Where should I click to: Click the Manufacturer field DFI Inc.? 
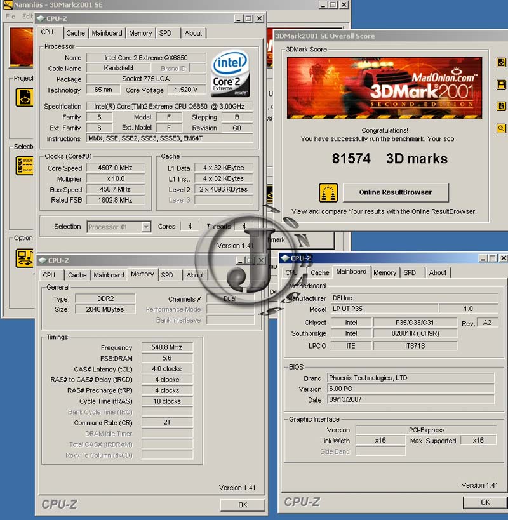tap(414, 298)
